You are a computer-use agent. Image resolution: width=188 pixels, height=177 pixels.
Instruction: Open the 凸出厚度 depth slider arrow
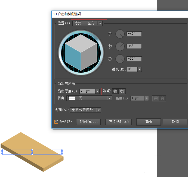pyautogui.click(x=97, y=91)
